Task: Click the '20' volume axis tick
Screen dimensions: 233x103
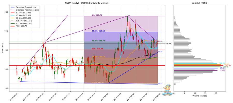Action: point(216,93)
